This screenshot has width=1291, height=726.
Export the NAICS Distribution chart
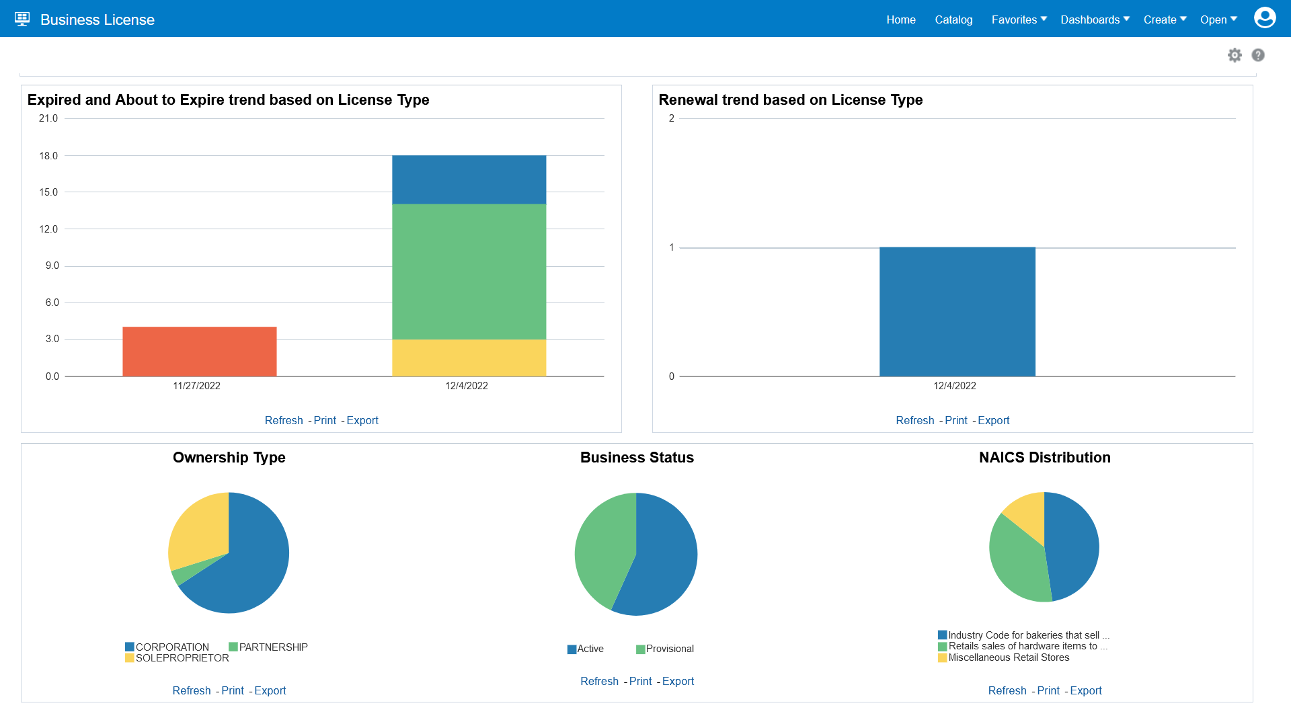[1087, 690]
